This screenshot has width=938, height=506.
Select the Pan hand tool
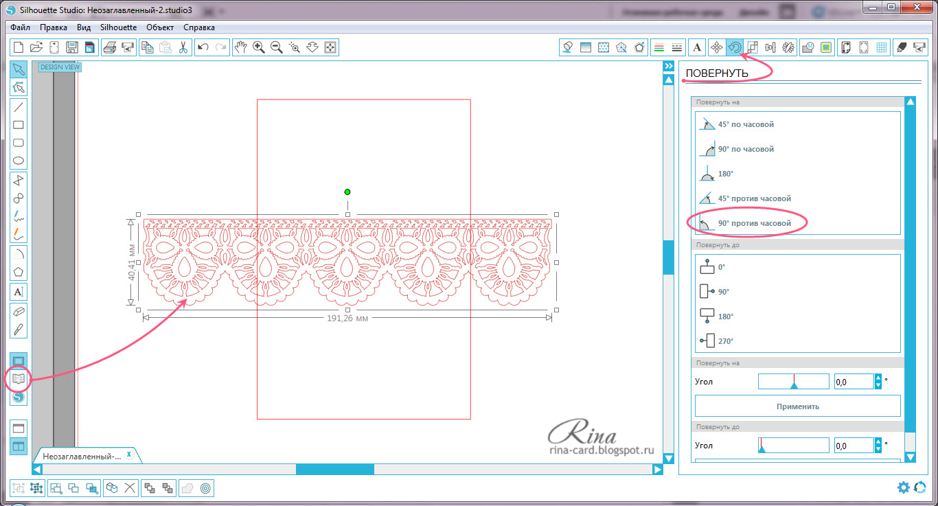point(240,47)
